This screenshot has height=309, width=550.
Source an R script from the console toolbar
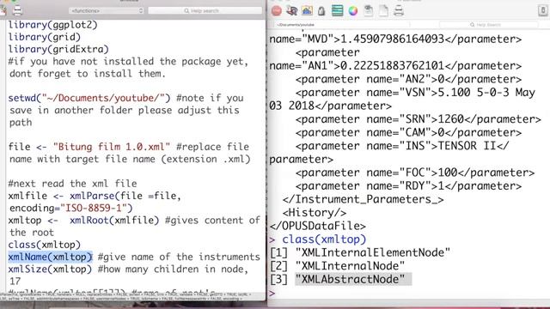tap(291, 11)
